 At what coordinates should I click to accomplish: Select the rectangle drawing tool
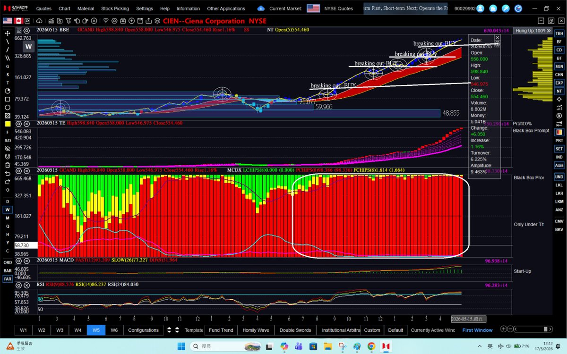click(x=8, y=99)
